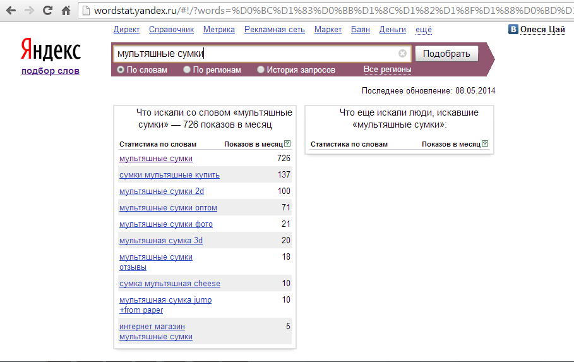Click the 5 shows value
574x362 pixels.
click(x=288, y=326)
